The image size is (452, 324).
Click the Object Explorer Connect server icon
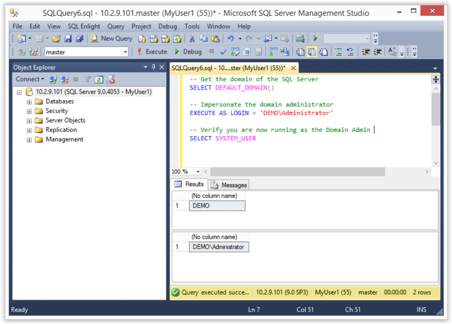[52, 80]
